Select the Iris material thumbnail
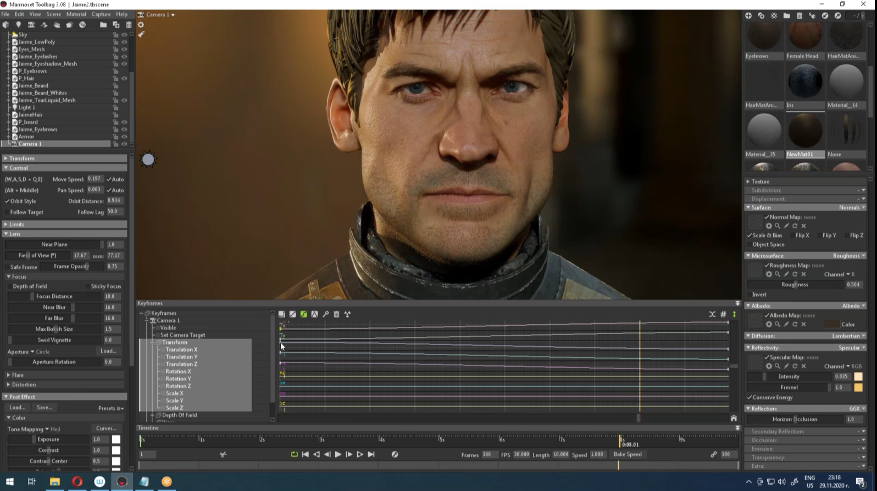Image resolution: width=877 pixels, height=491 pixels. (x=805, y=82)
